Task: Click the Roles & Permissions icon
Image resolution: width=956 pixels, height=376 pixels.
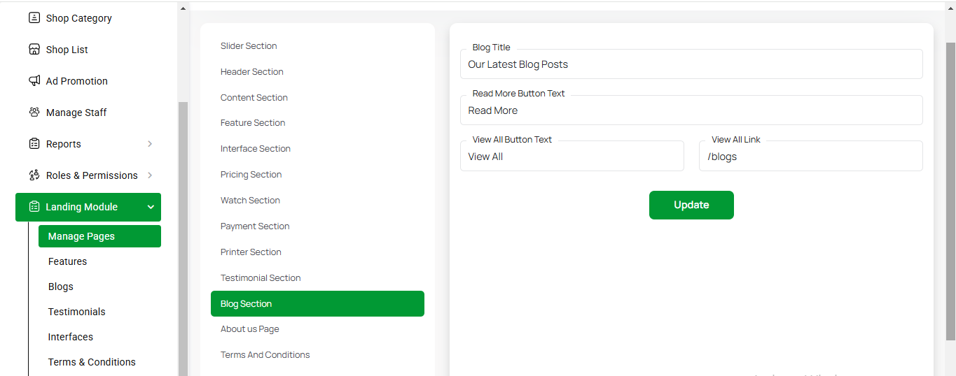Action: pos(34,175)
